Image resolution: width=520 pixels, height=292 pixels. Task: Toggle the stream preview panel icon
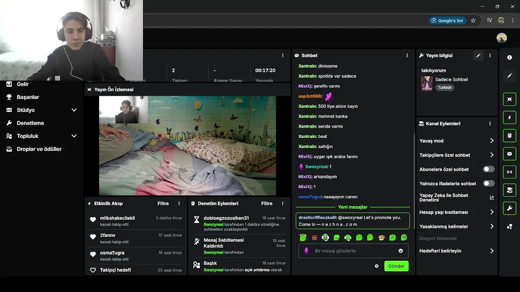click(509, 99)
